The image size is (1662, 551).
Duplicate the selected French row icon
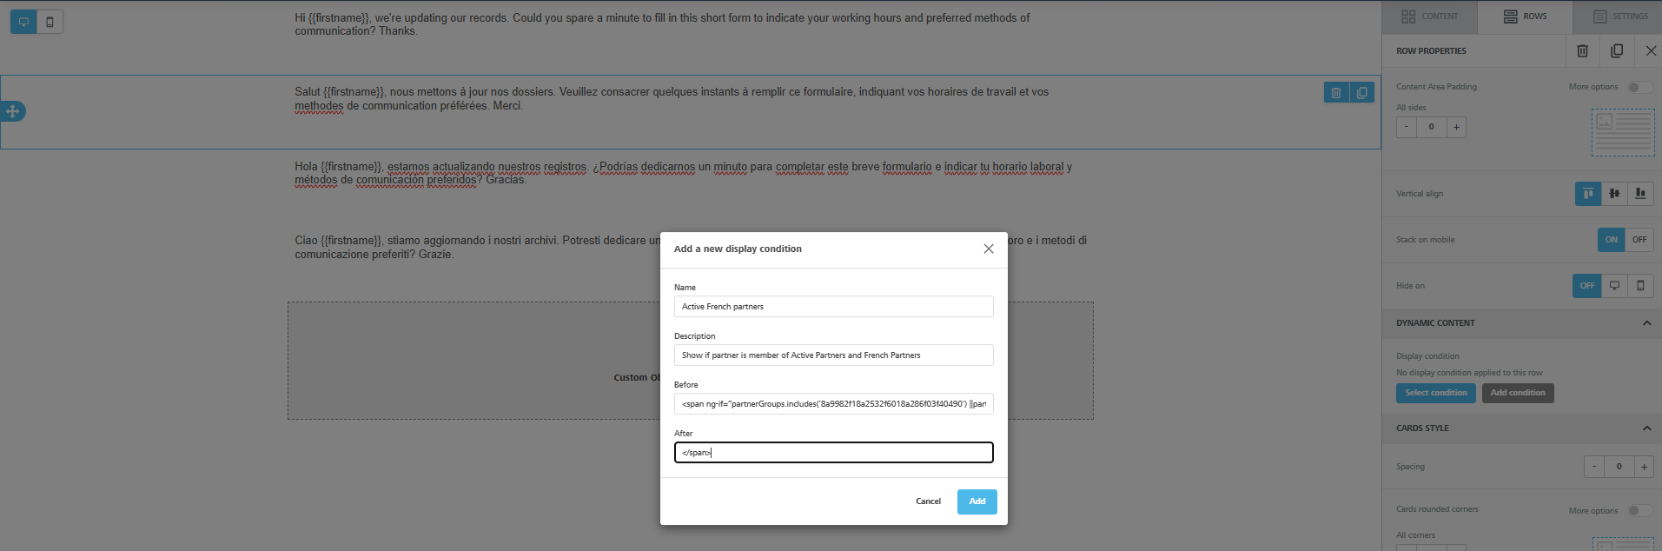tap(1361, 92)
